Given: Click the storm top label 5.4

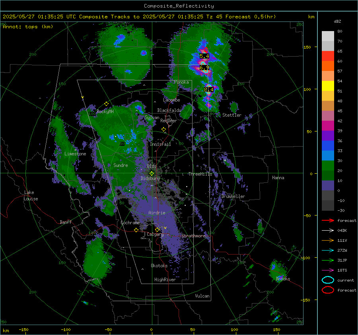Looking at the screenshot, I should (204, 56).
